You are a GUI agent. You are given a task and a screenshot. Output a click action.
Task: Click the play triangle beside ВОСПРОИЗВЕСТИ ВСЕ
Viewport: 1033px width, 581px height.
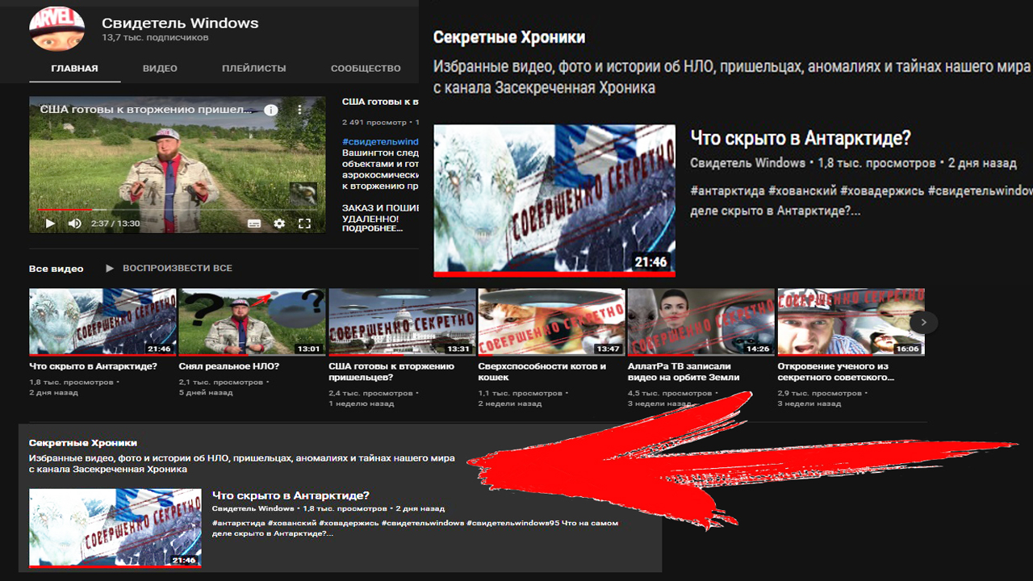point(110,268)
